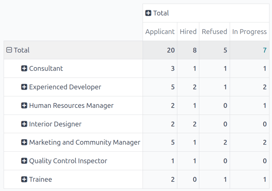The width and height of the screenshot is (272, 191).
Task: Click the In Progress column header
Action: pyautogui.click(x=249, y=31)
